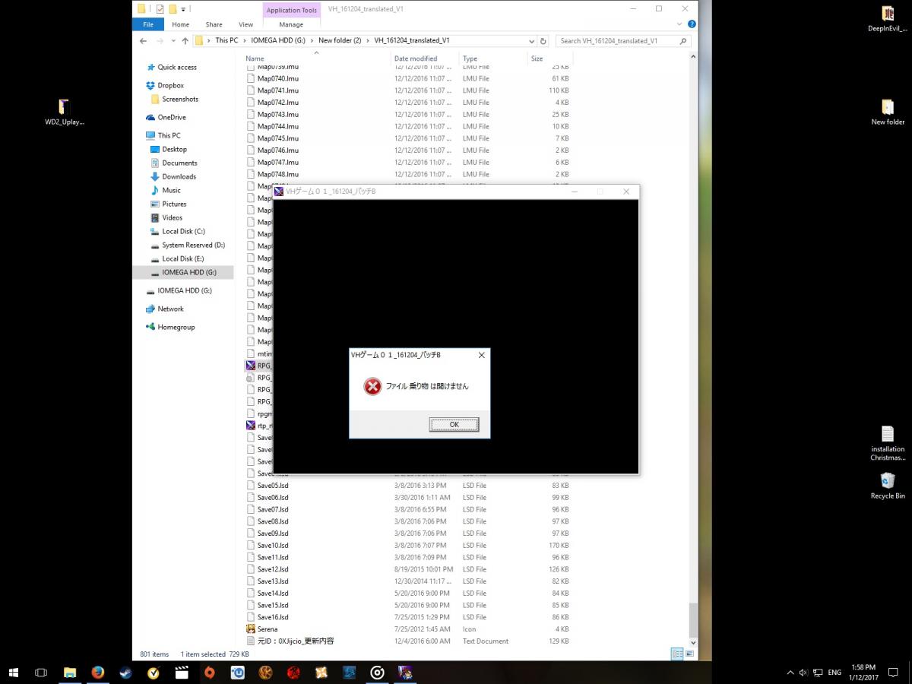The width and height of the screenshot is (912, 684).
Task: Open the Customize Quick Access Toolbar dropdown
Action: pyautogui.click(x=183, y=10)
